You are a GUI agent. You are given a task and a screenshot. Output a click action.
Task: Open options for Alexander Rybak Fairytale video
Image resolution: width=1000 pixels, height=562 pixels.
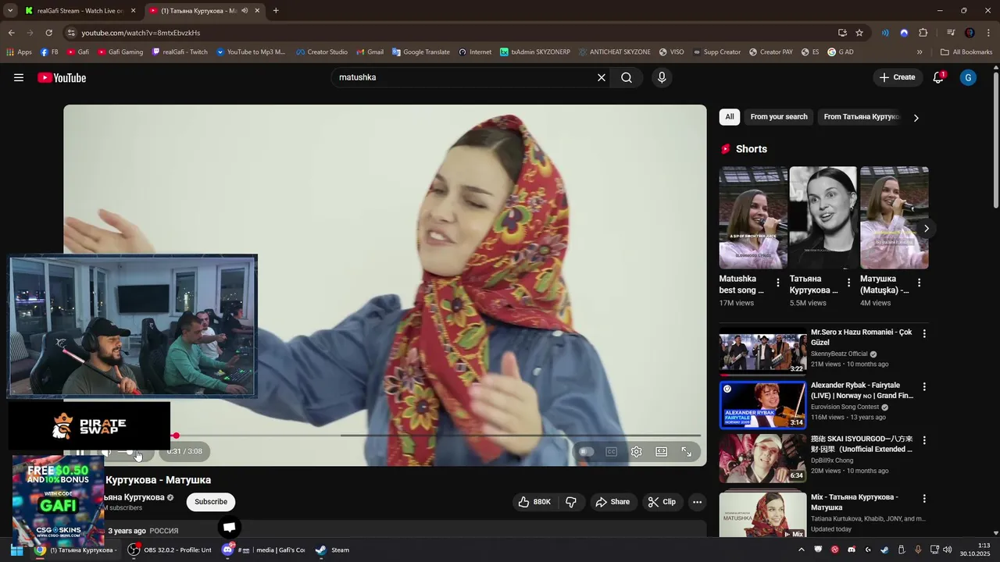[x=924, y=386]
